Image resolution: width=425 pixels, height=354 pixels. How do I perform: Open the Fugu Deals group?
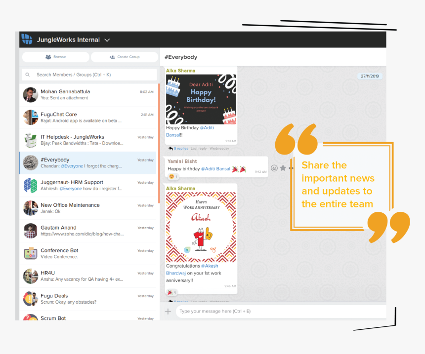click(88, 299)
